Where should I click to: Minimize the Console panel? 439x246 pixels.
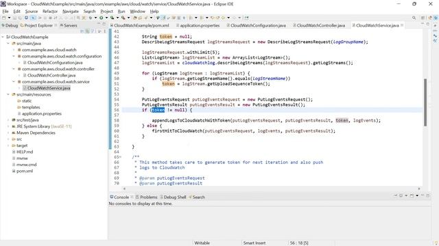(423, 195)
